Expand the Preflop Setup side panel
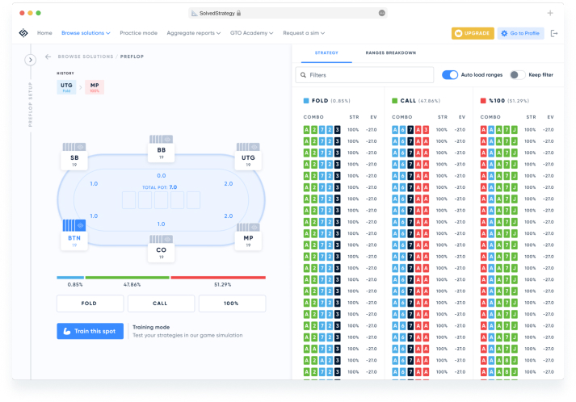 [31, 60]
